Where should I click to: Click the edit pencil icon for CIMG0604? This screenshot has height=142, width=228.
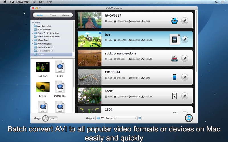tap(185, 77)
